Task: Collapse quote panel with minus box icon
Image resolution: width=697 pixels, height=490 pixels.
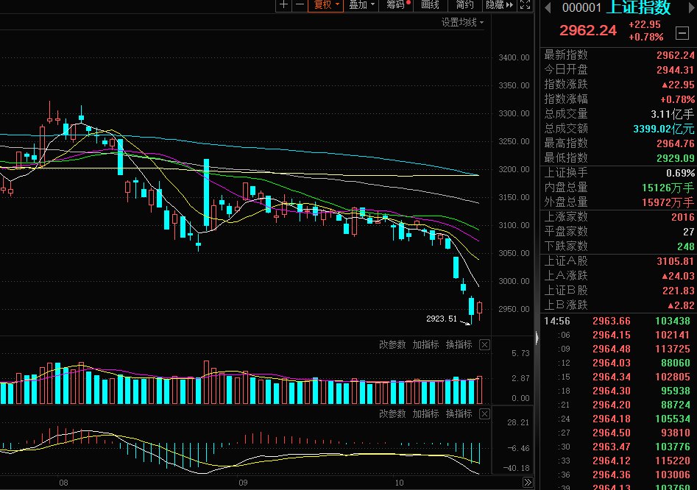Action: [682, 32]
